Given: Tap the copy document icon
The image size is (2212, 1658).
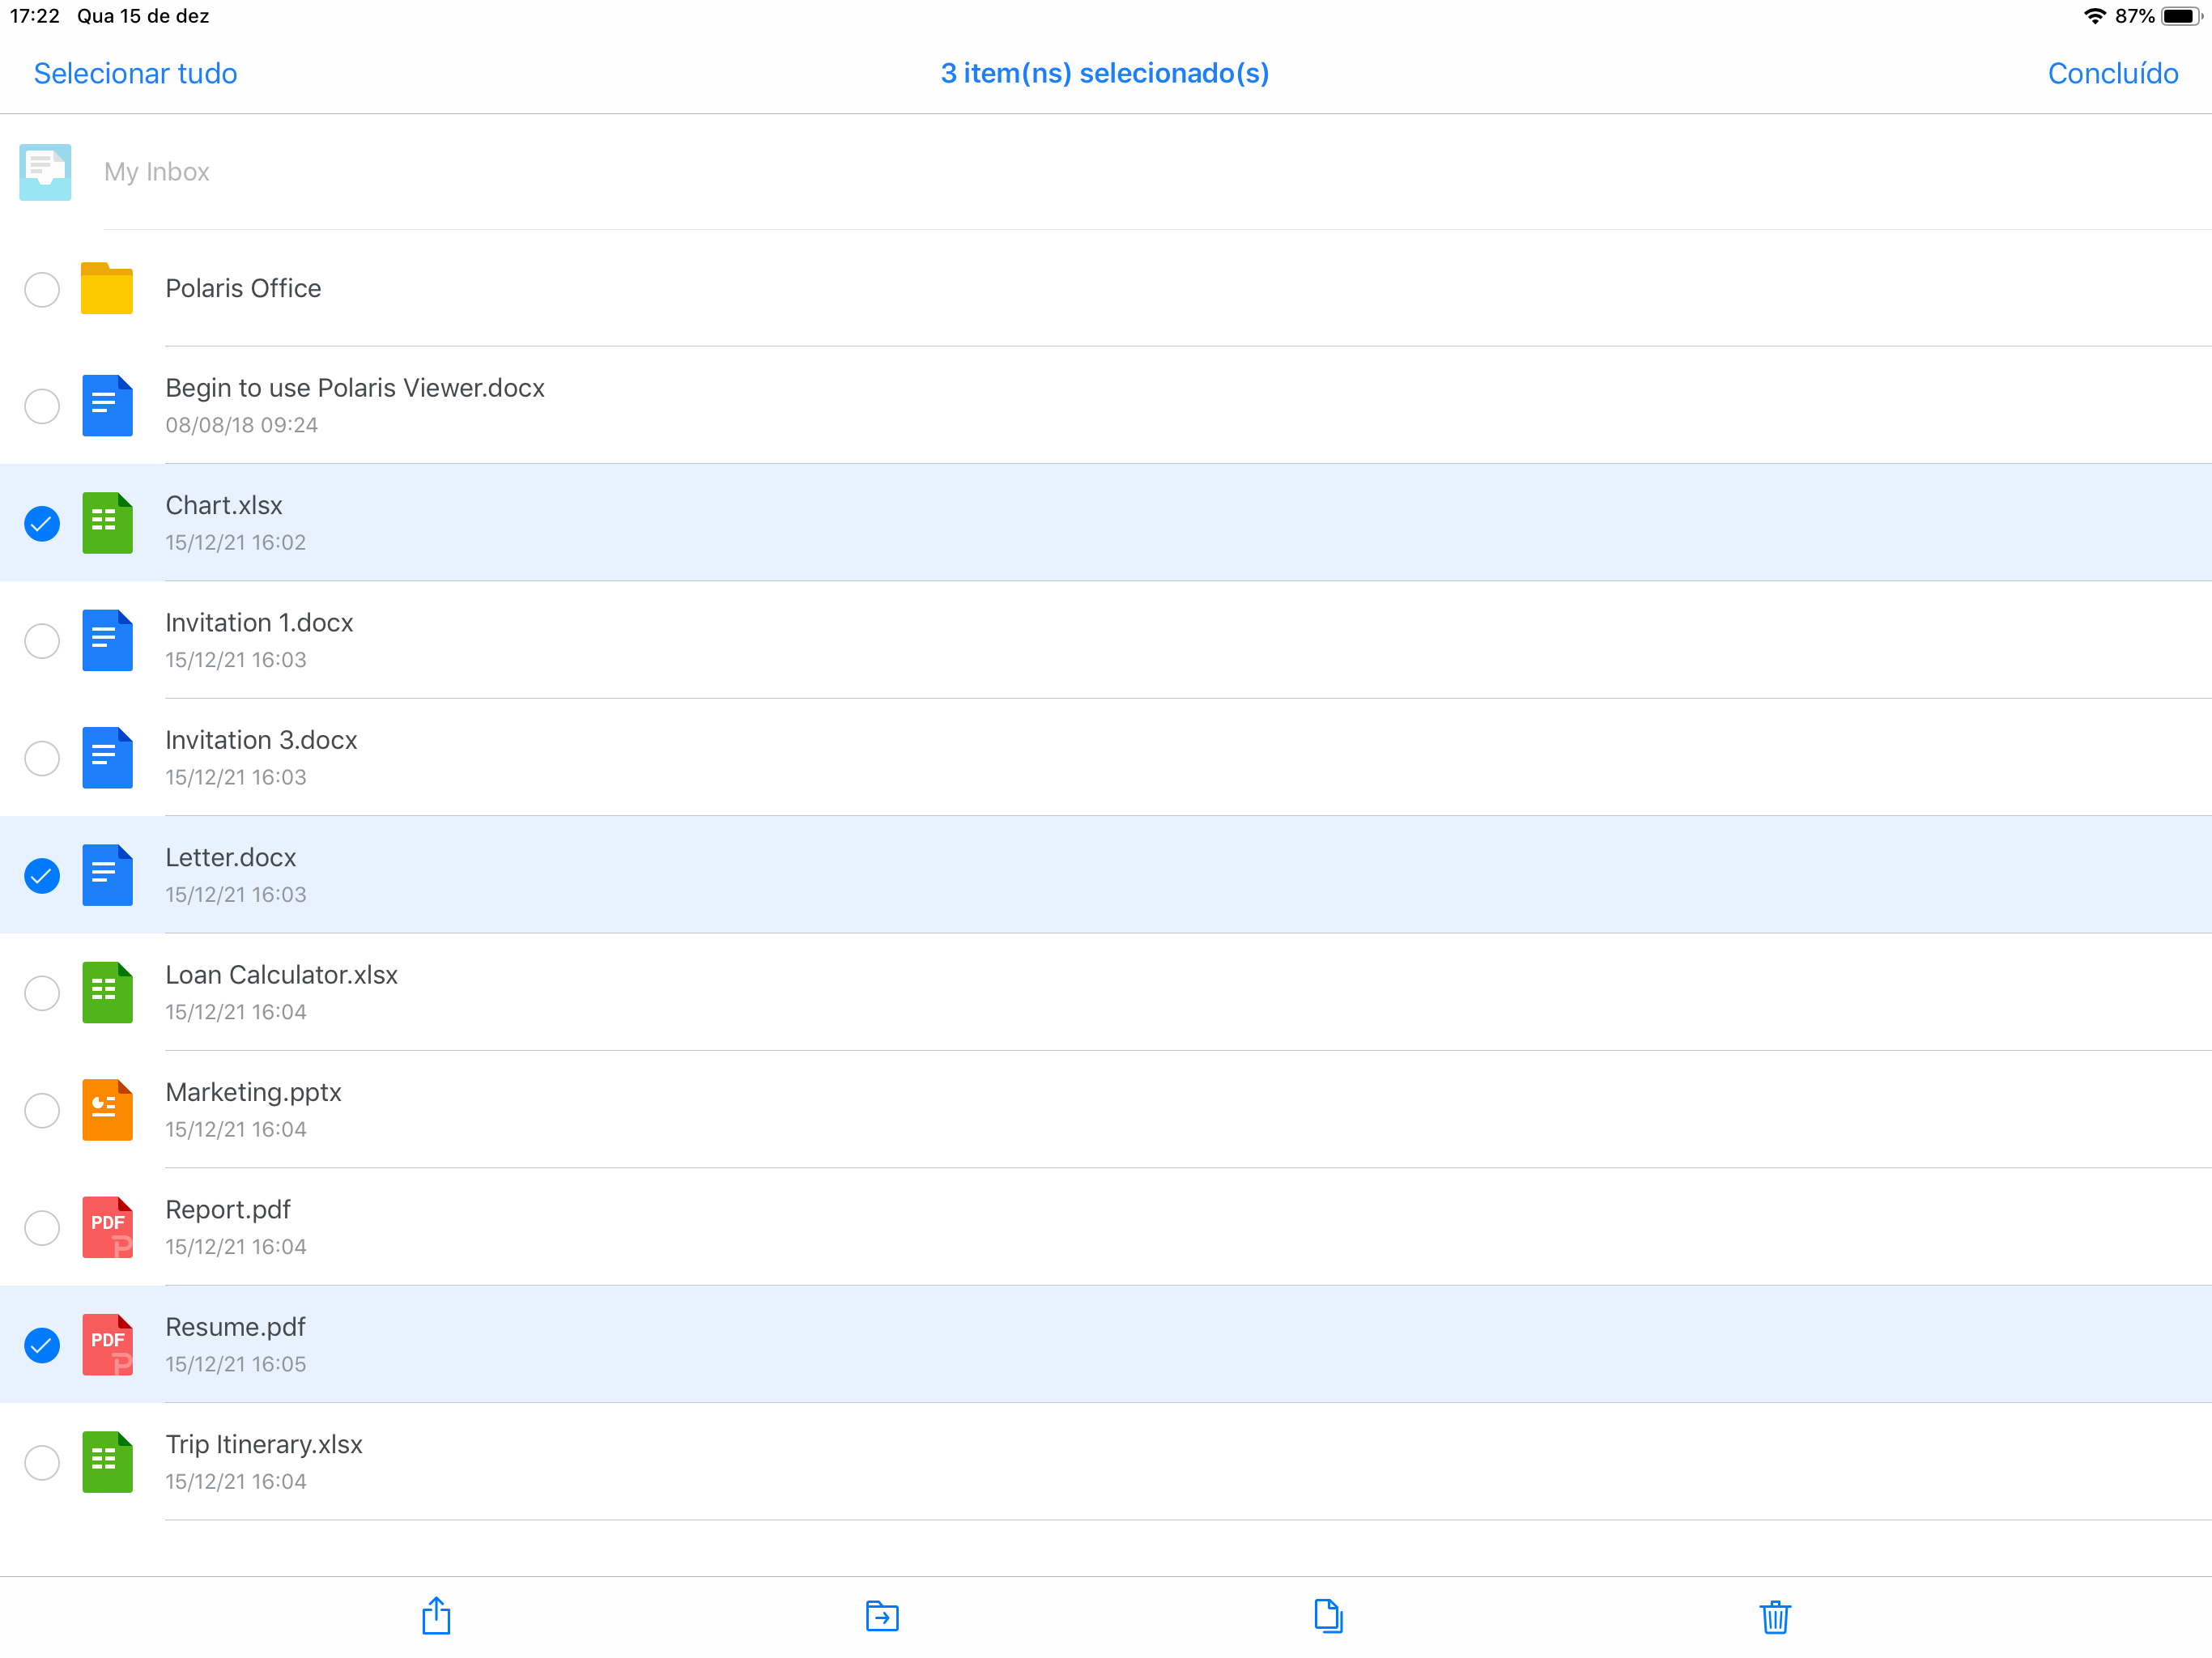Looking at the screenshot, I should point(1328,1616).
